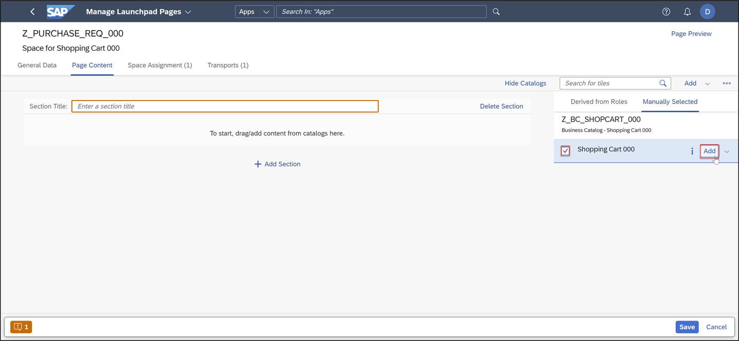Toggle the Shopping Cart 000 checkbox
This screenshot has width=739, height=341.
[565, 151]
